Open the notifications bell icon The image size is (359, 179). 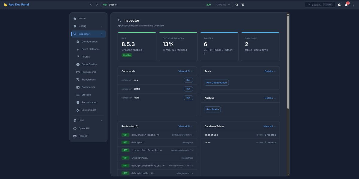point(346,5)
